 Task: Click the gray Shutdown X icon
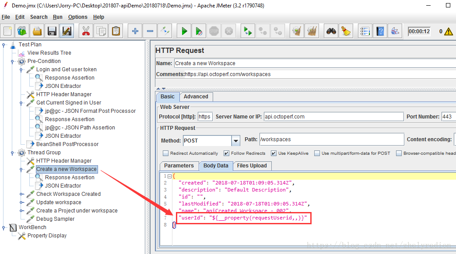[x=229, y=31]
